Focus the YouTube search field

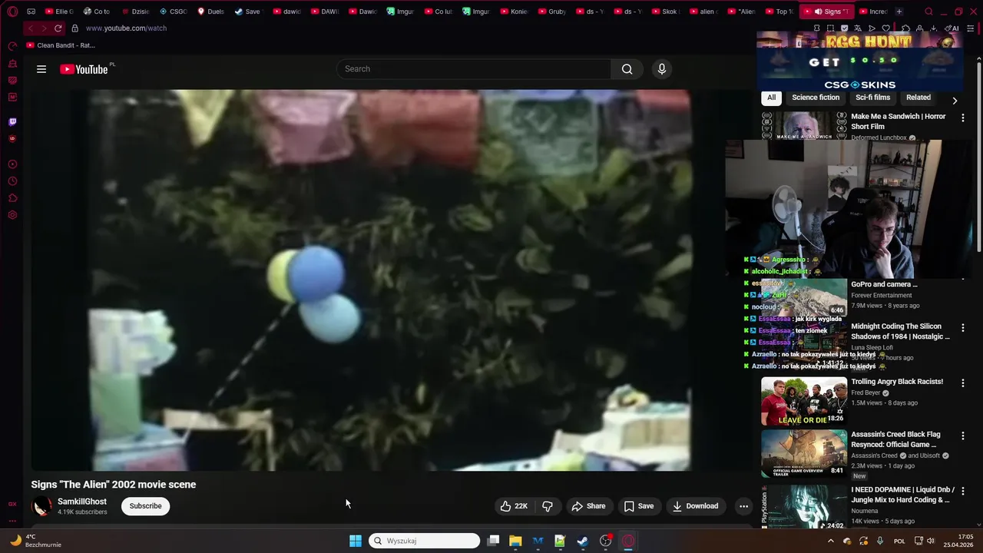[473, 69]
